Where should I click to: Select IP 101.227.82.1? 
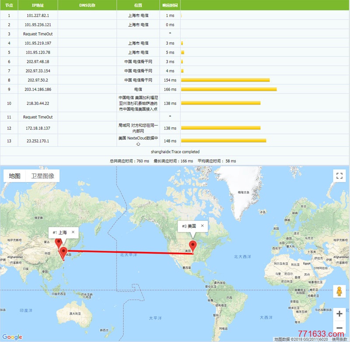tap(38, 15)
